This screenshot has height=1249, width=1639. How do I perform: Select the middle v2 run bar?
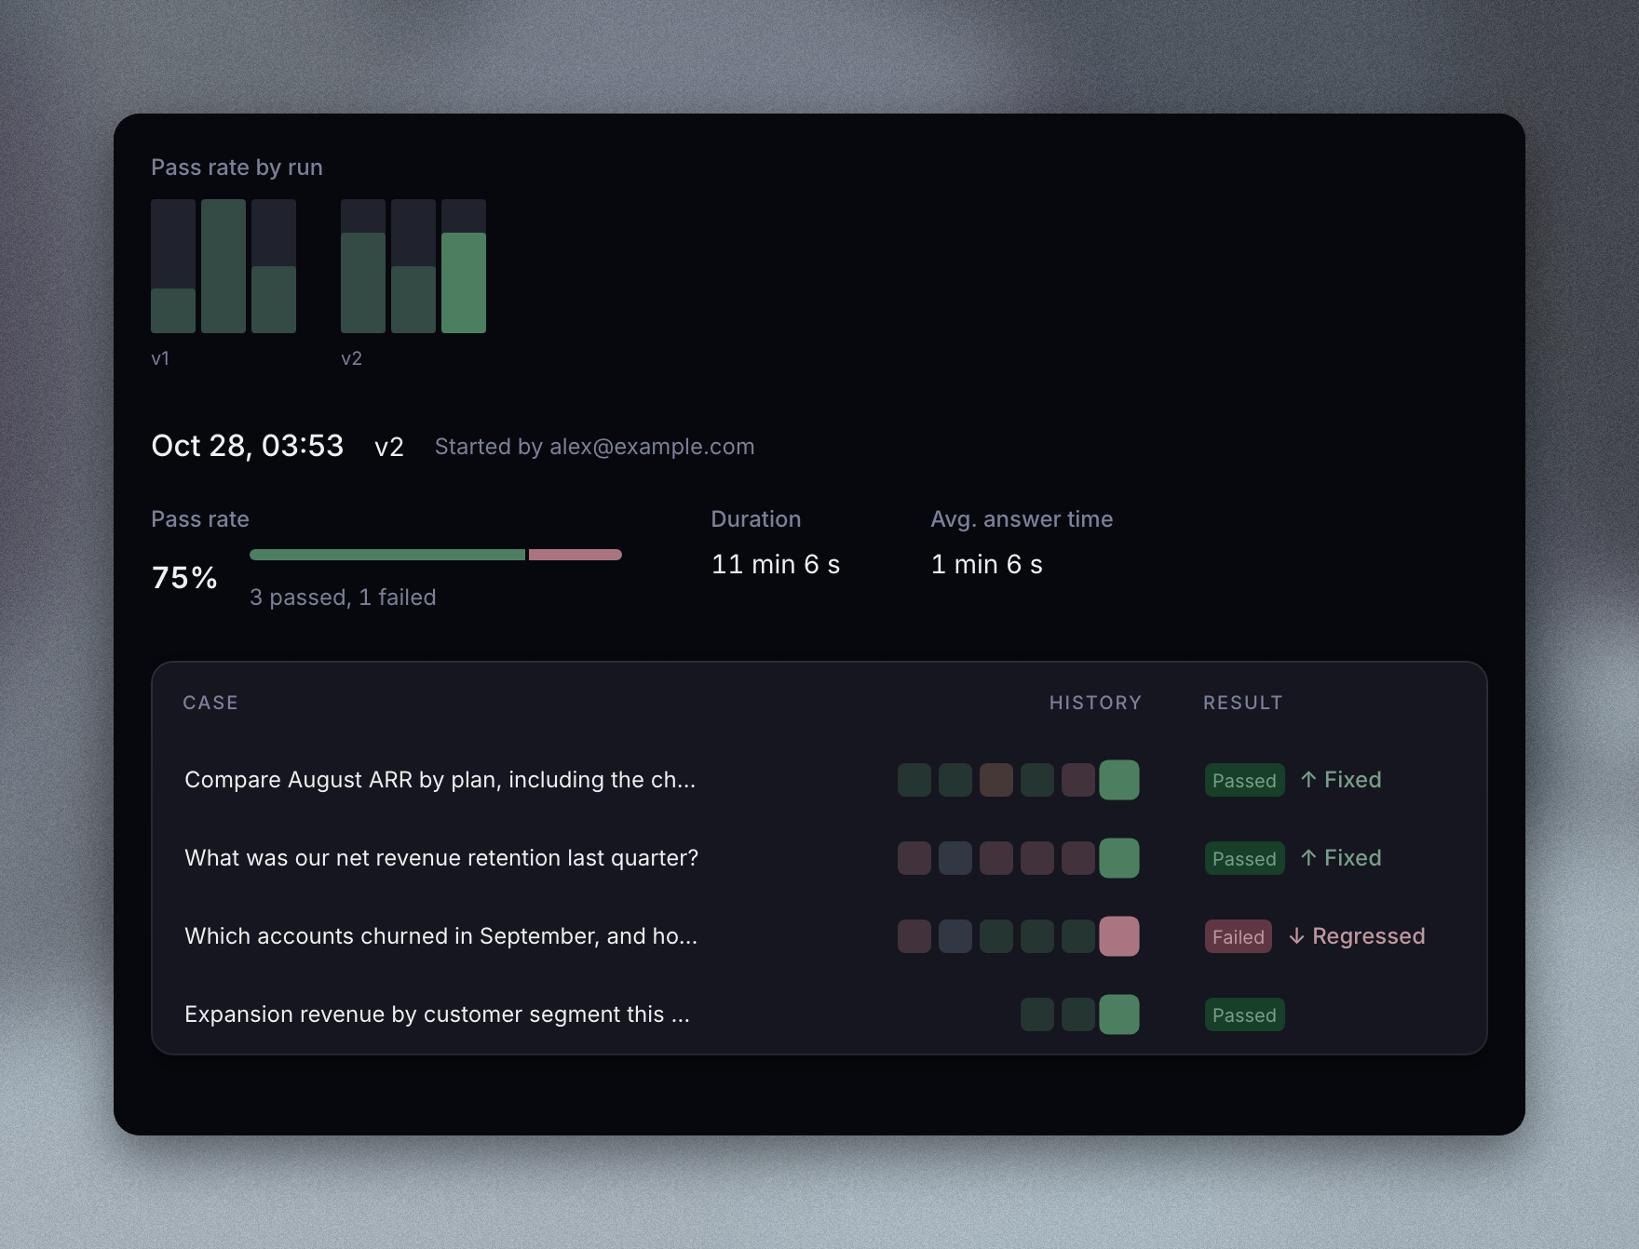tap(413, 266)
